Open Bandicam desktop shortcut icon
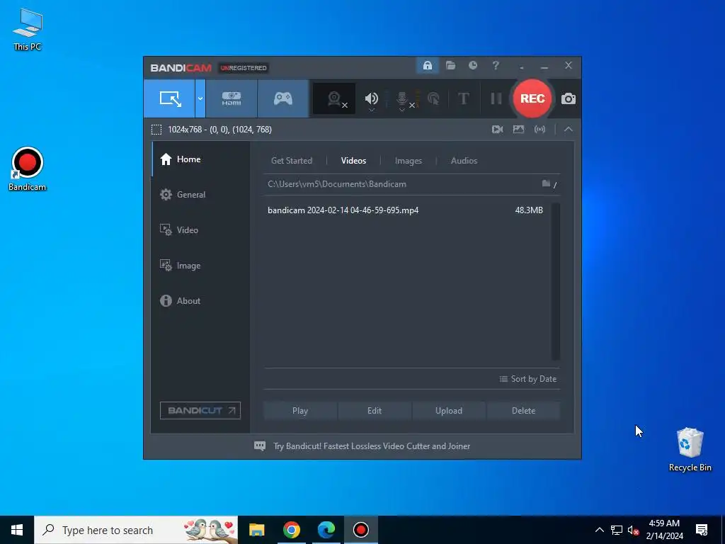725x544 pixels. 28,169
